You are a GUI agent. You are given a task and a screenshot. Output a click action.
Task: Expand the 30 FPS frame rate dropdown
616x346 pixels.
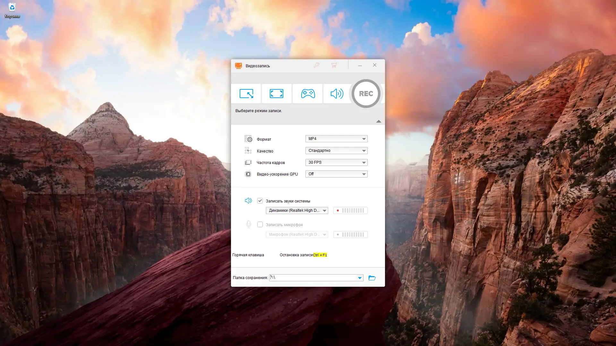click(336, 162)
